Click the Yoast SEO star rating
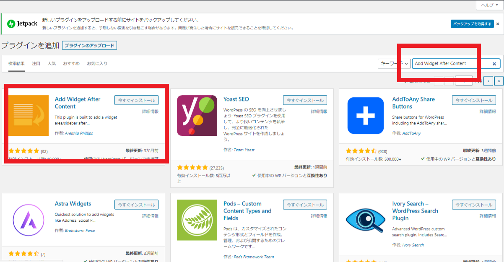This screenshot has height=262, width=504. pos(192,167)
